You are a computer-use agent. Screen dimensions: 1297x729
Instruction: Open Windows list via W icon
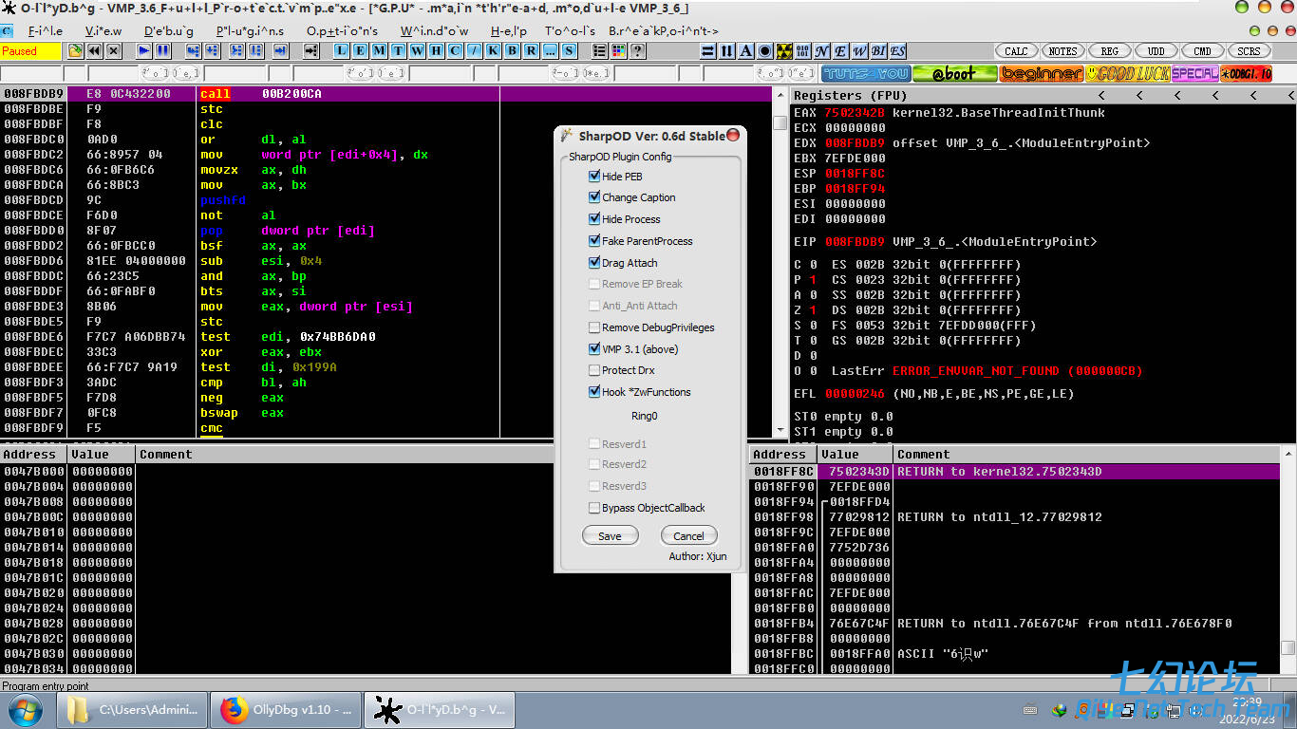pyautogui.click(x=418, y=51)
